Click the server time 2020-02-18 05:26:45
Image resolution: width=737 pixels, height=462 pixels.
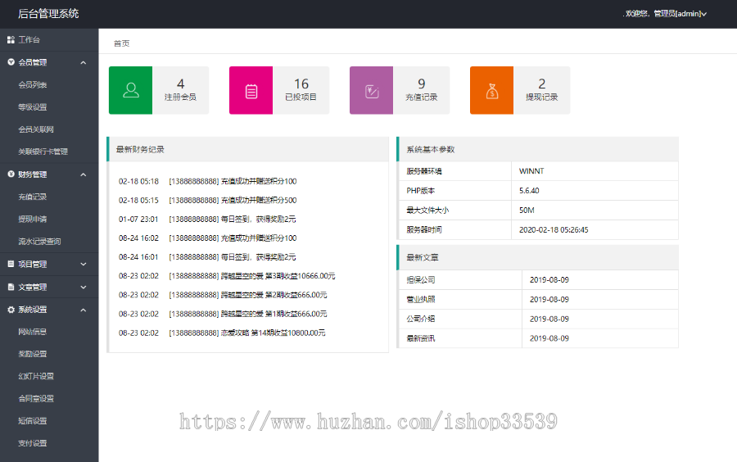tap(554, 230)
